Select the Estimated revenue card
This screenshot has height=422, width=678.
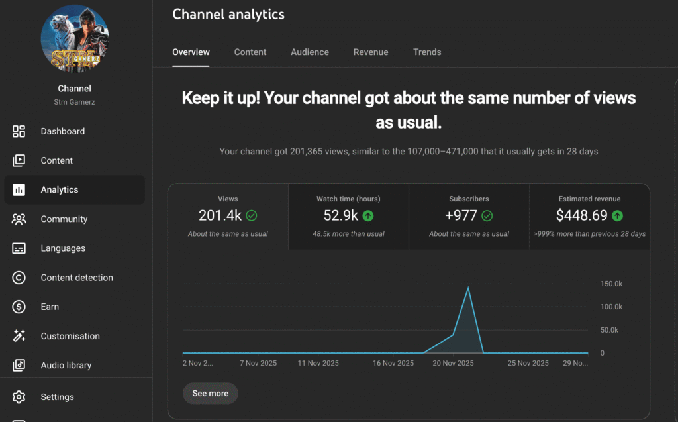[589, 216]
